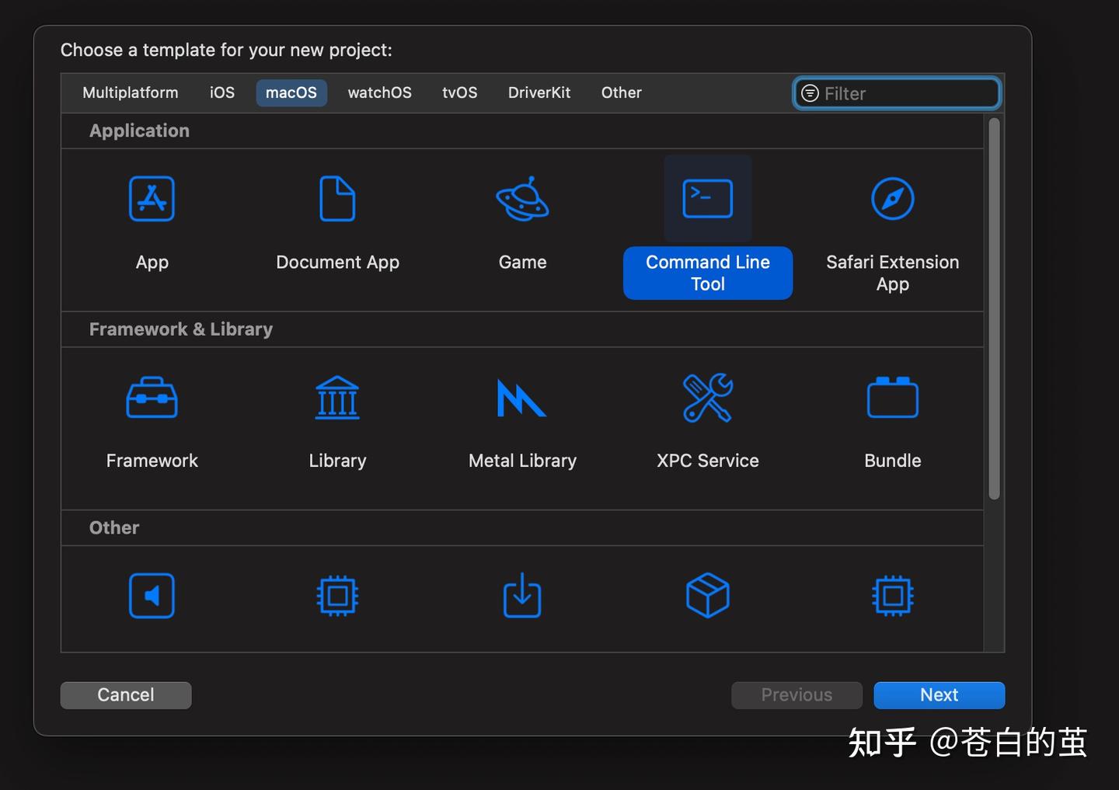
Task: Select the Framework toolbox icon
Action: (152, 398)
